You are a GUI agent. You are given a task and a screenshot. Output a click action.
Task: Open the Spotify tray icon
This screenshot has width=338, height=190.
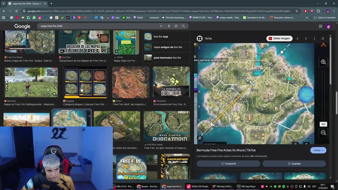[x=284, y=187]
